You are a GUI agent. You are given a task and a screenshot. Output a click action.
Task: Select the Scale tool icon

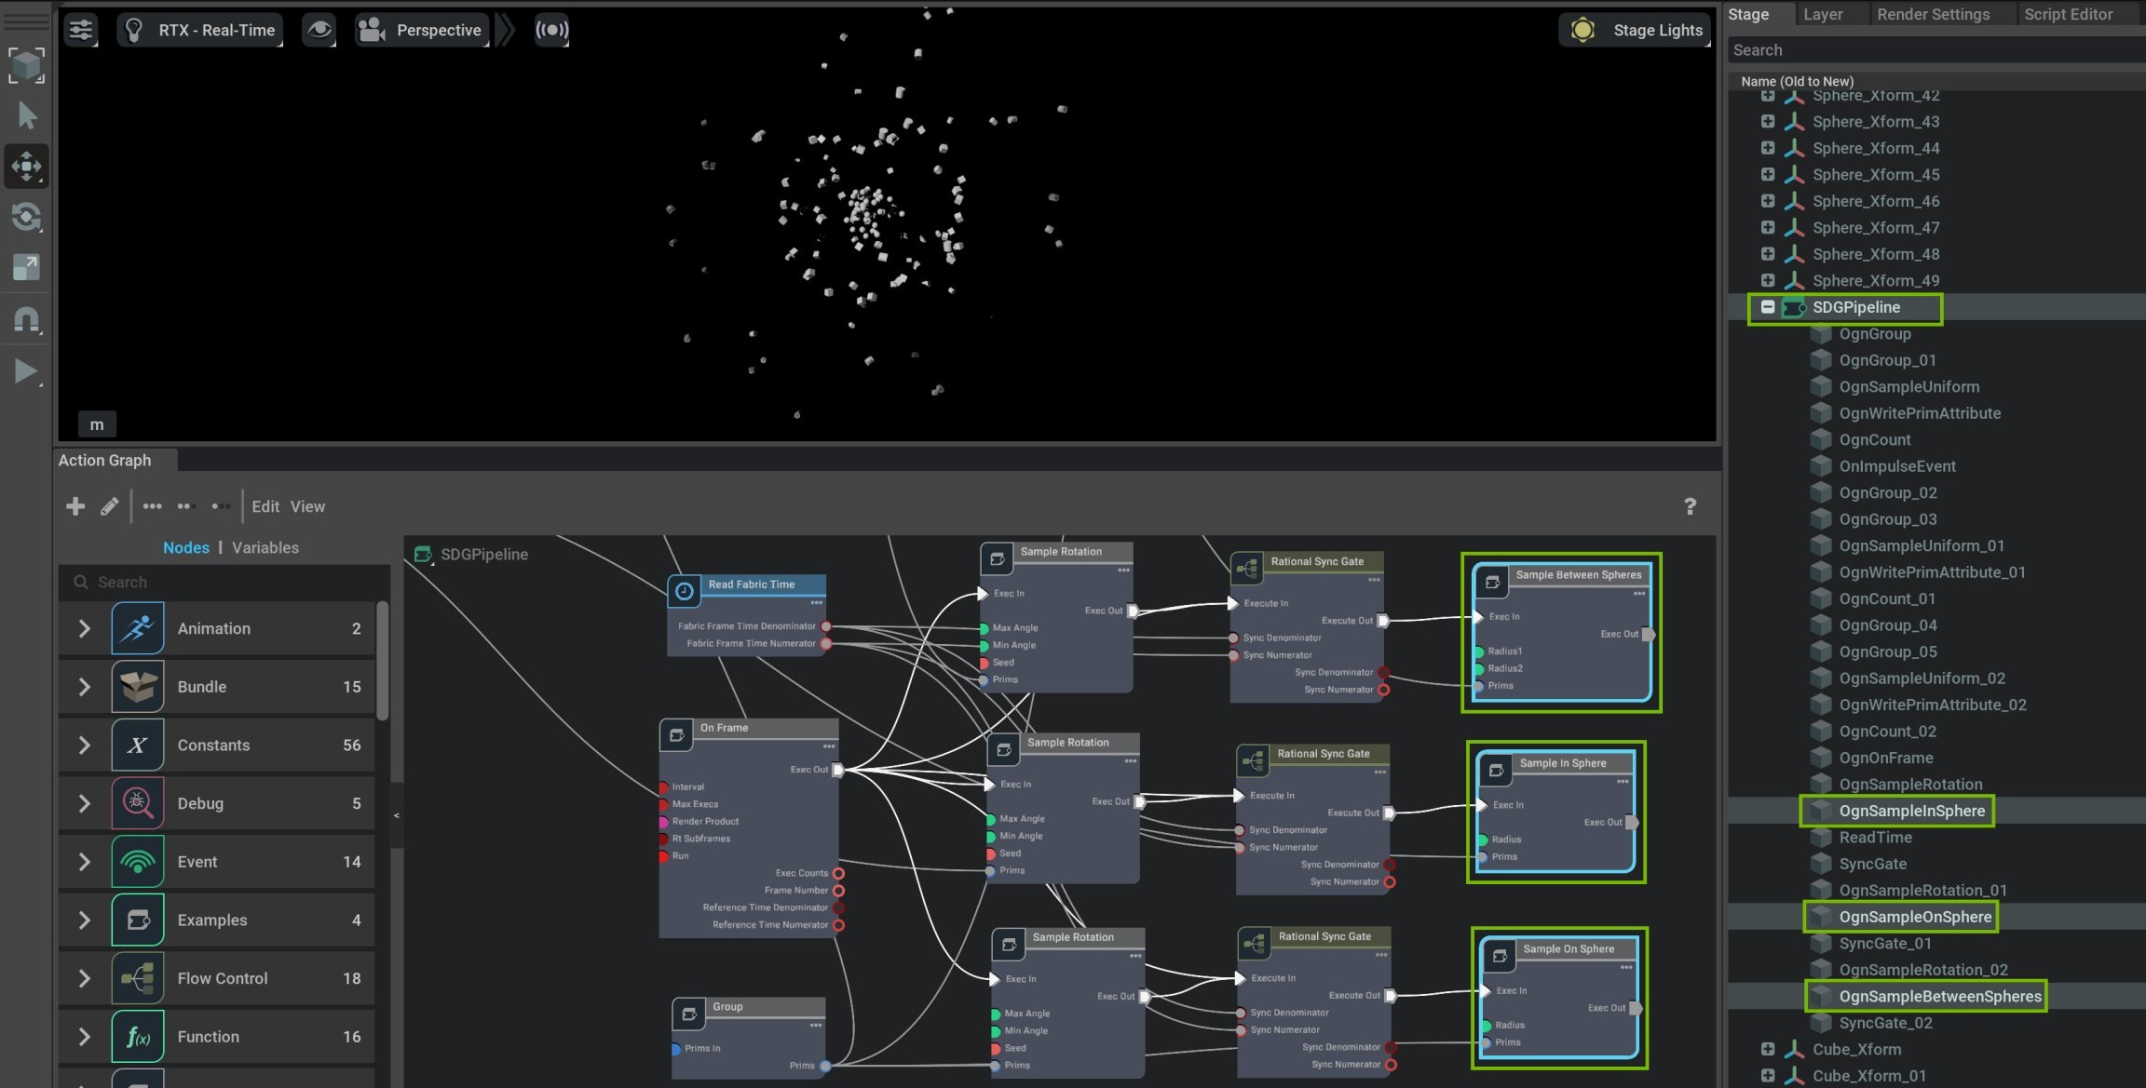26,268
